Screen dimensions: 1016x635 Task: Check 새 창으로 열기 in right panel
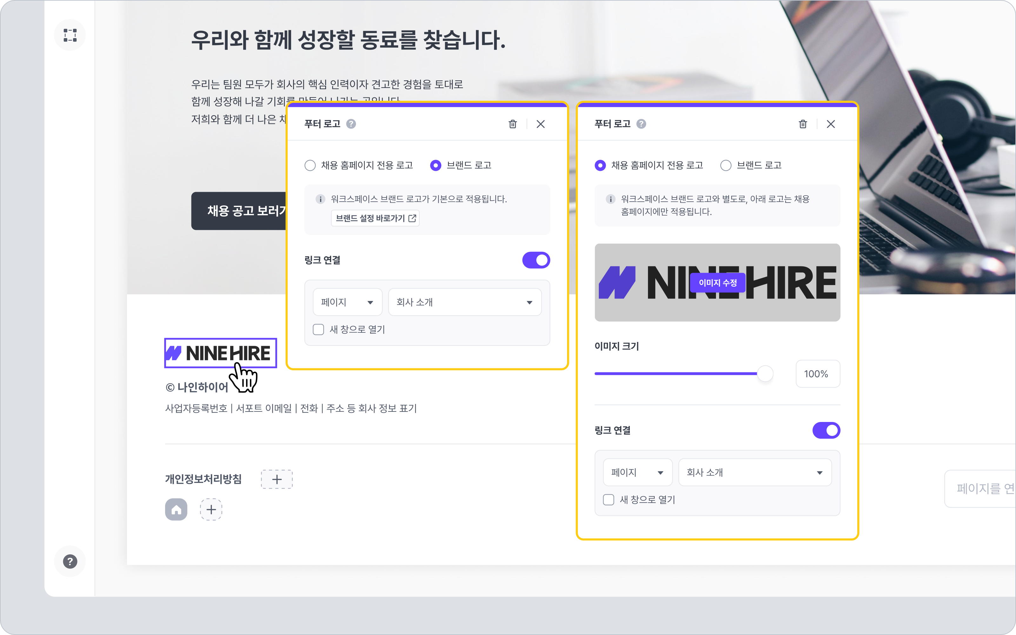[x=608, y=500]
